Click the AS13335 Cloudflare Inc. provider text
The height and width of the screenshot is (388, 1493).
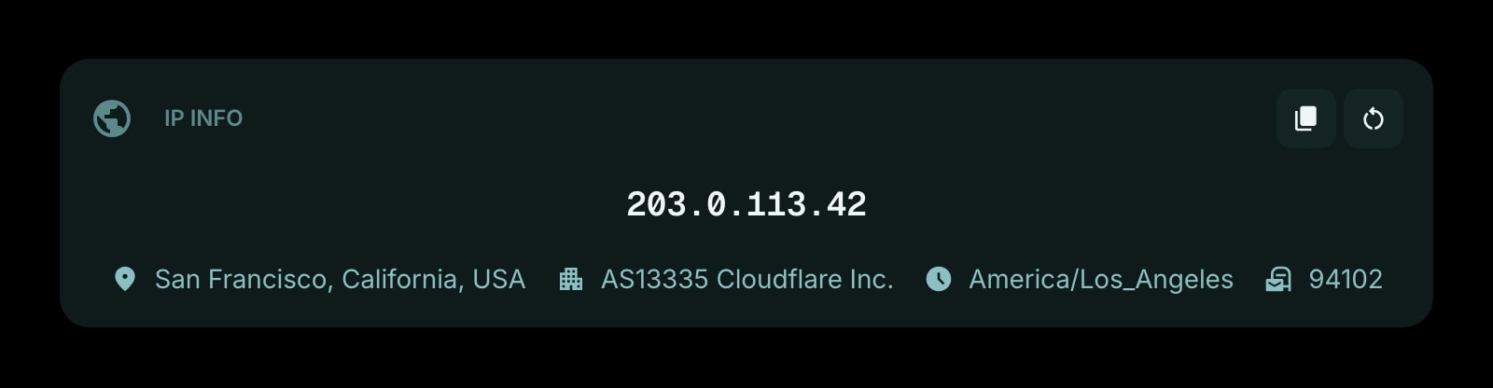coord(747,279)
